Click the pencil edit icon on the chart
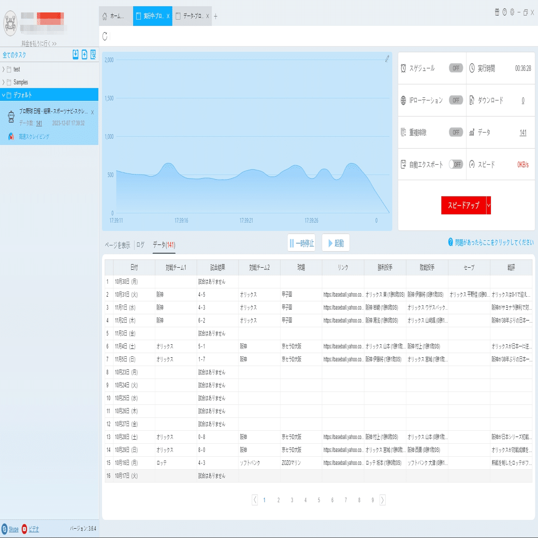The width and height of the screenshot is (538, 538). [387, 59]
